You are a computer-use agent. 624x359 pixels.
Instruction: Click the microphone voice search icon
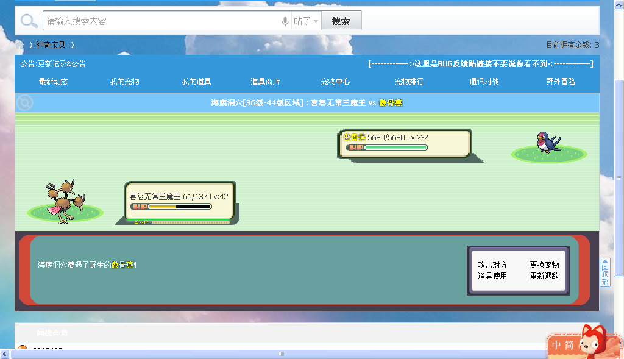coord(285,21)
